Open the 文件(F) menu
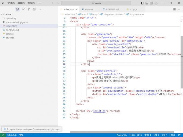The width and height of the screenshot is (183, 137). coord(11,3)
